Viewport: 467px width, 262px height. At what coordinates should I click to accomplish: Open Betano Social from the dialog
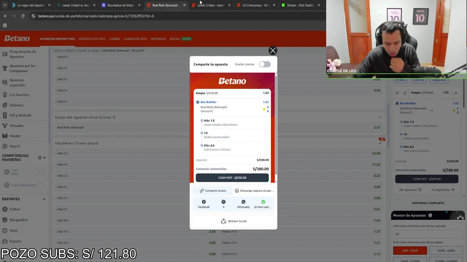(x=233, y=221)
